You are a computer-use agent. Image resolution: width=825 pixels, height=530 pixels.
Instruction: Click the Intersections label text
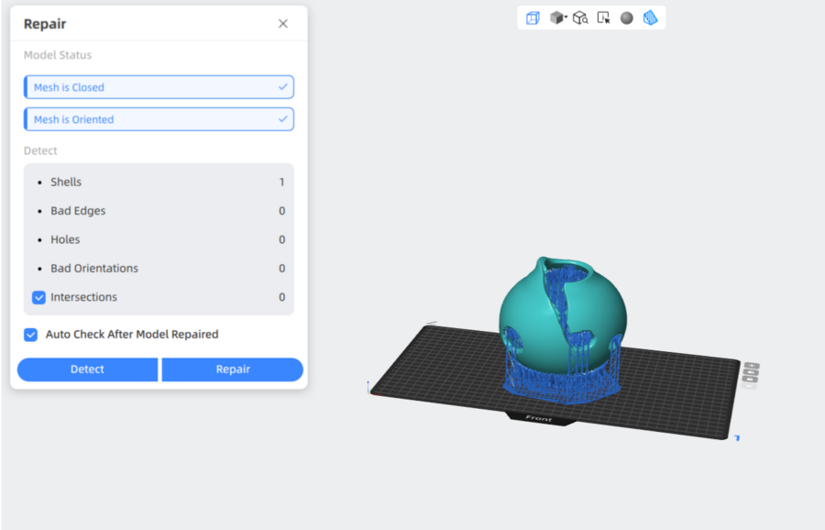(83, 297)
